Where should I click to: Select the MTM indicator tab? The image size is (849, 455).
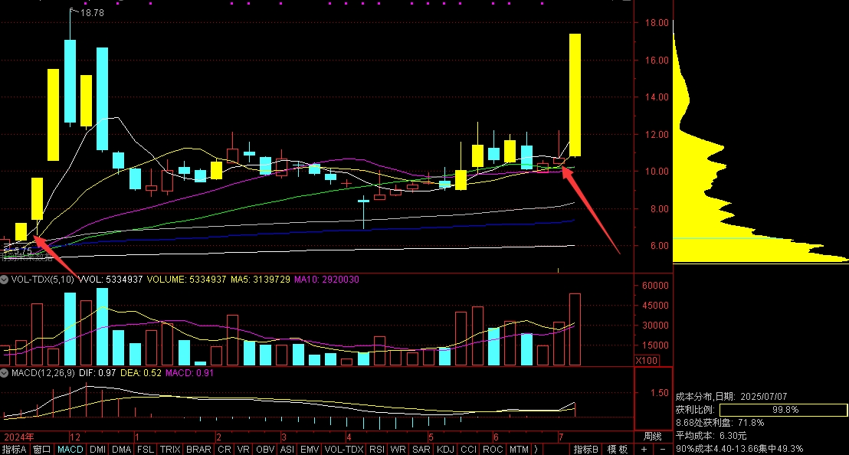(519, 450)
